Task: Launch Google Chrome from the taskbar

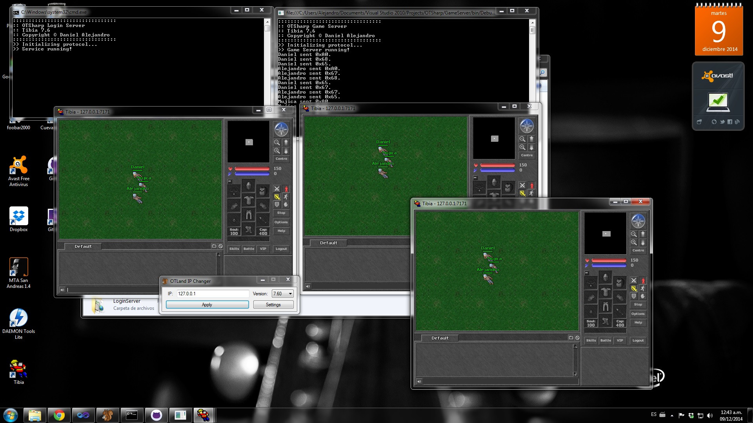Action: [x=59, y=415]
